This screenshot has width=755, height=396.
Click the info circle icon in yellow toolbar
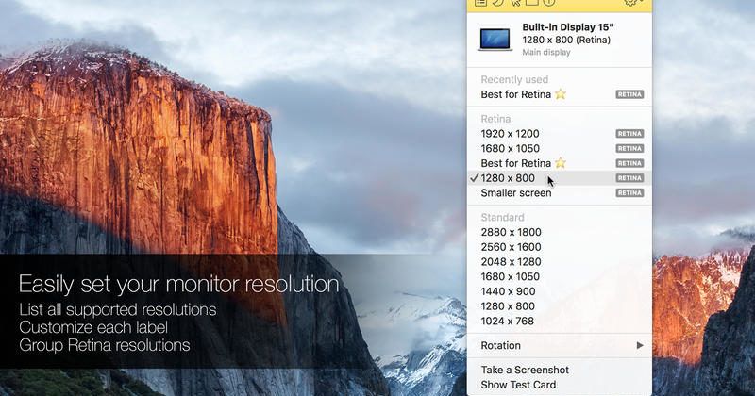click(x=549, y=3)
